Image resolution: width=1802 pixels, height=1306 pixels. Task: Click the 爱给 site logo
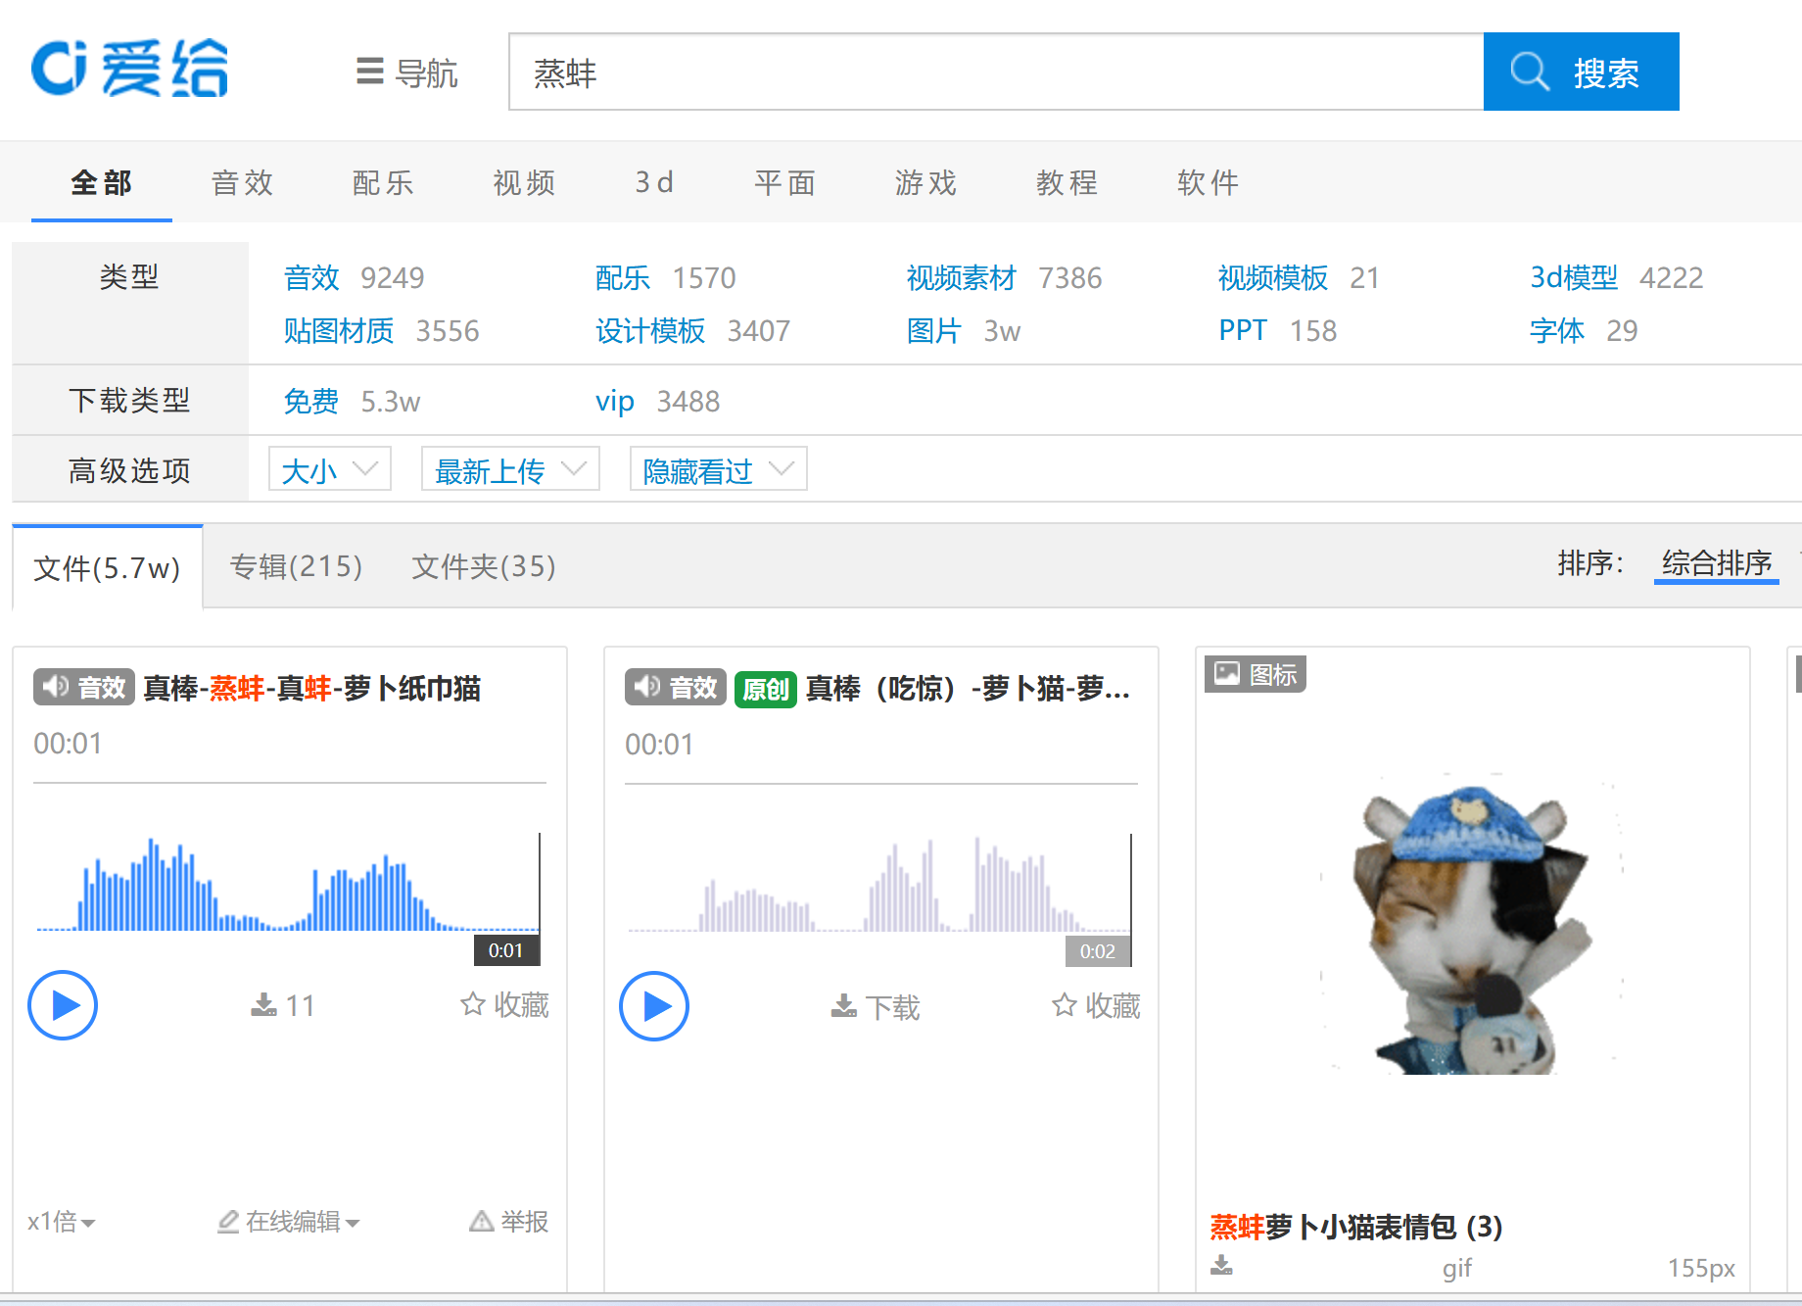tap(129, 70)
